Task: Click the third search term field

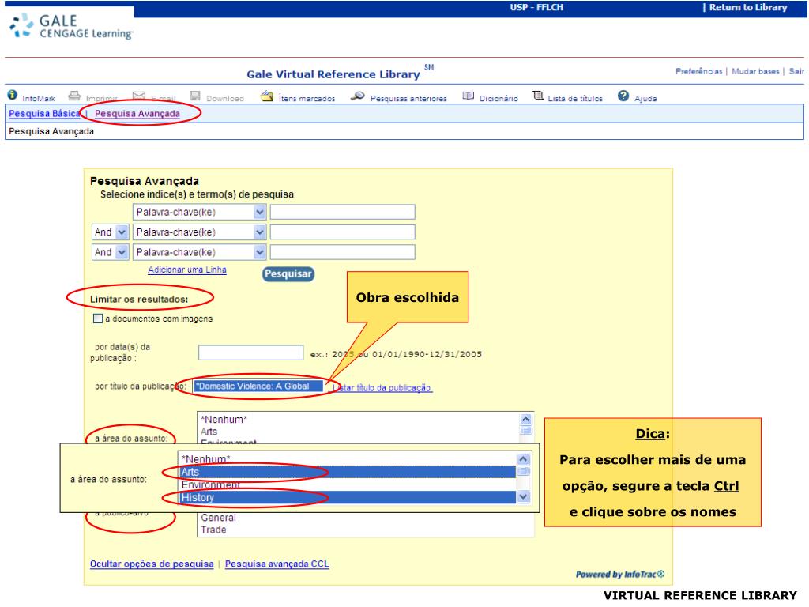Action: coord(343,252)
